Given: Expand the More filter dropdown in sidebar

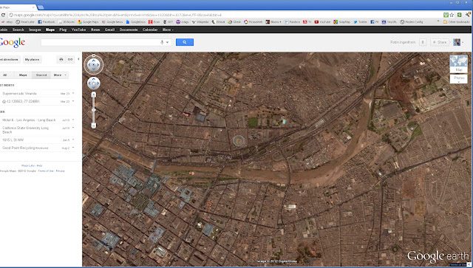Looking at the screenshot, I should point(60,75).
